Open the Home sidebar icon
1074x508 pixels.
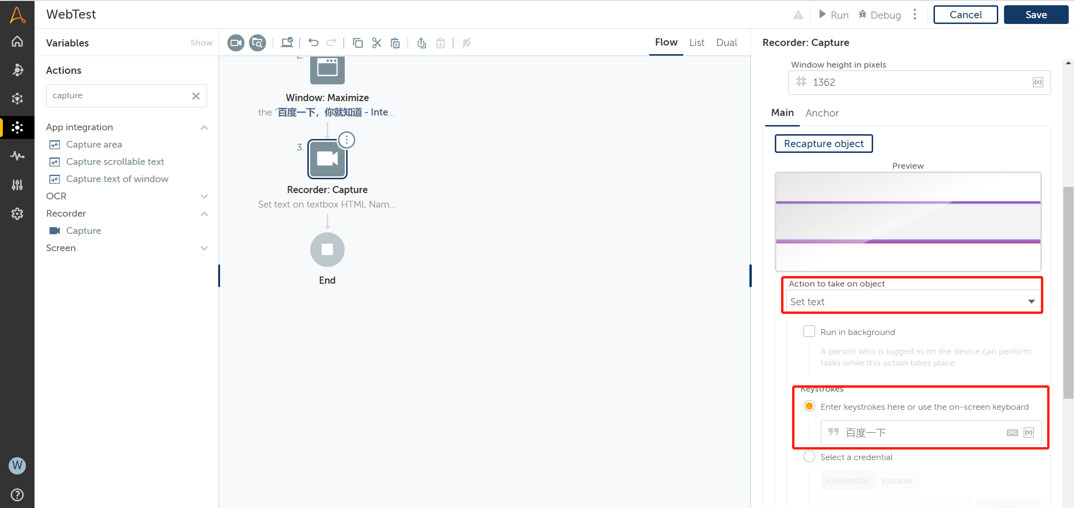pos(17,42)
